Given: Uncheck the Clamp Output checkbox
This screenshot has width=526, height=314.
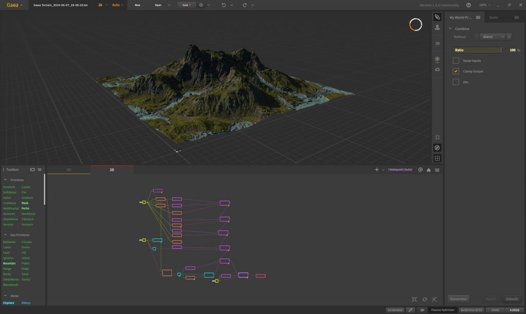Looking at the screenshot, I should pyautogui.click(x=456, y=71).
